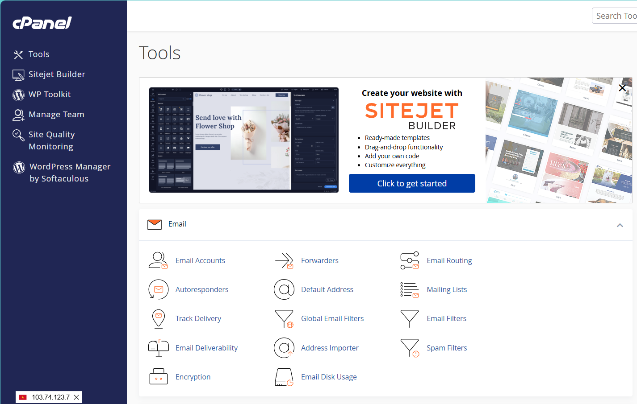Screen dimensions: 637x404
Task: Open the Email Deliverability link
Action: click(x=206, y=348)
